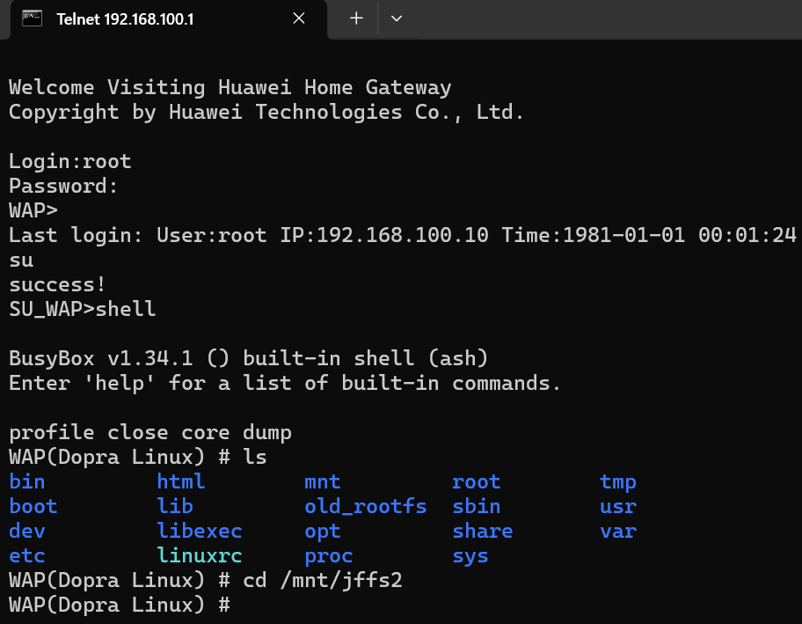Click the 'var' directory name
Image resolution: width=802 pixels, height=624 pixels.
pyautogui.click(x=618, y=532)
